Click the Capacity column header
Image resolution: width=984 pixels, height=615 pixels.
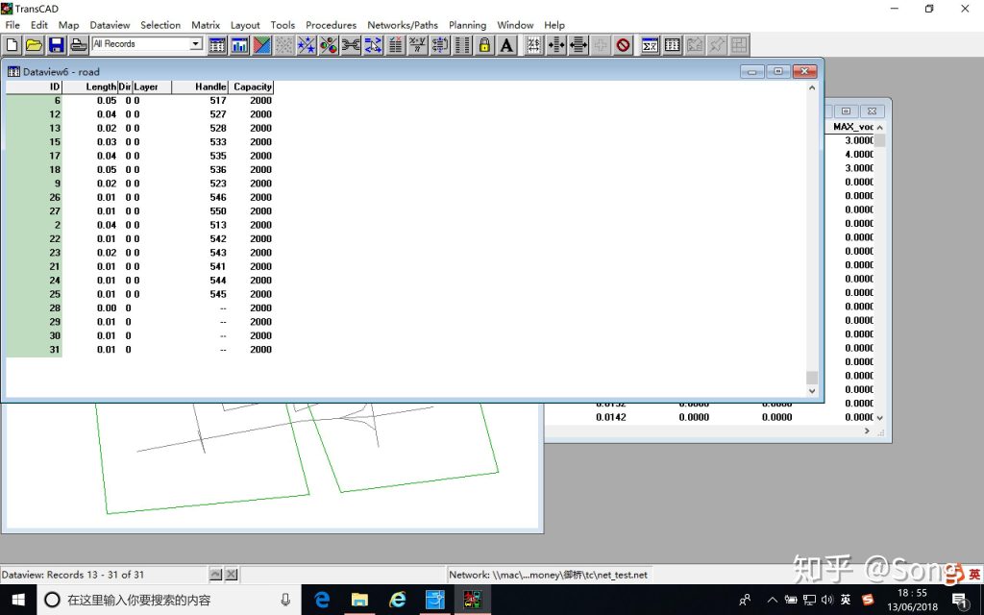point(252,86)
